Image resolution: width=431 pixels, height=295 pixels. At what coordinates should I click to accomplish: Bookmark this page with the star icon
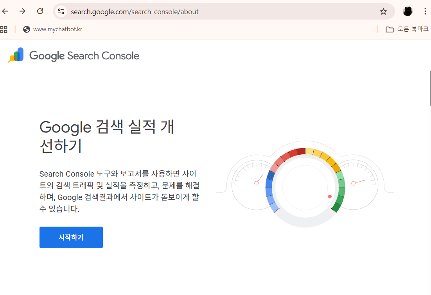coord(383,12)
